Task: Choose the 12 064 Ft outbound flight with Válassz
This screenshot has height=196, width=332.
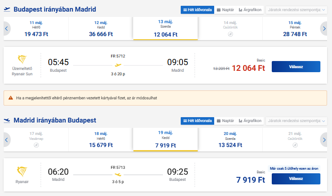Action: (296, 67)
